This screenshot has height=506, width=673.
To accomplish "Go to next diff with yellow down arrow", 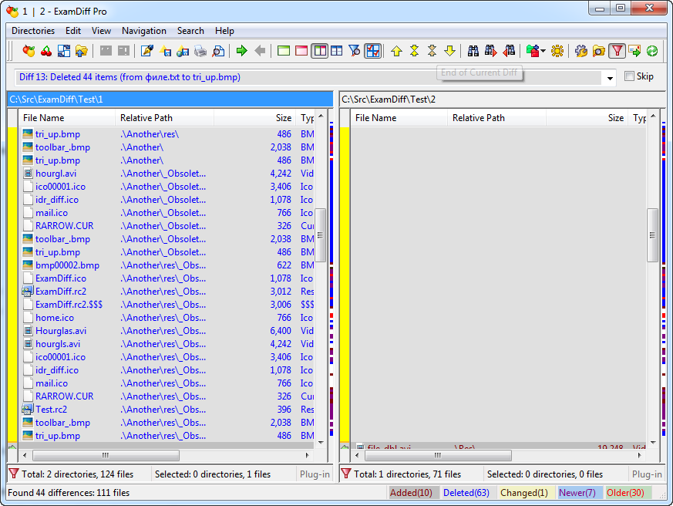I will click(x=449, y=51).
